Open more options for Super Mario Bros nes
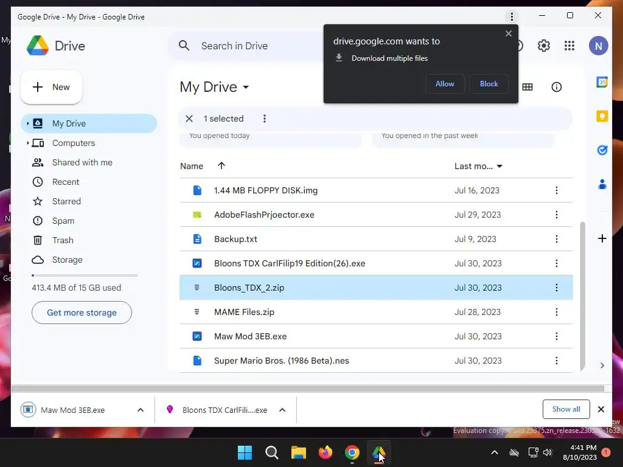623x467 pixels. point(556,361)
